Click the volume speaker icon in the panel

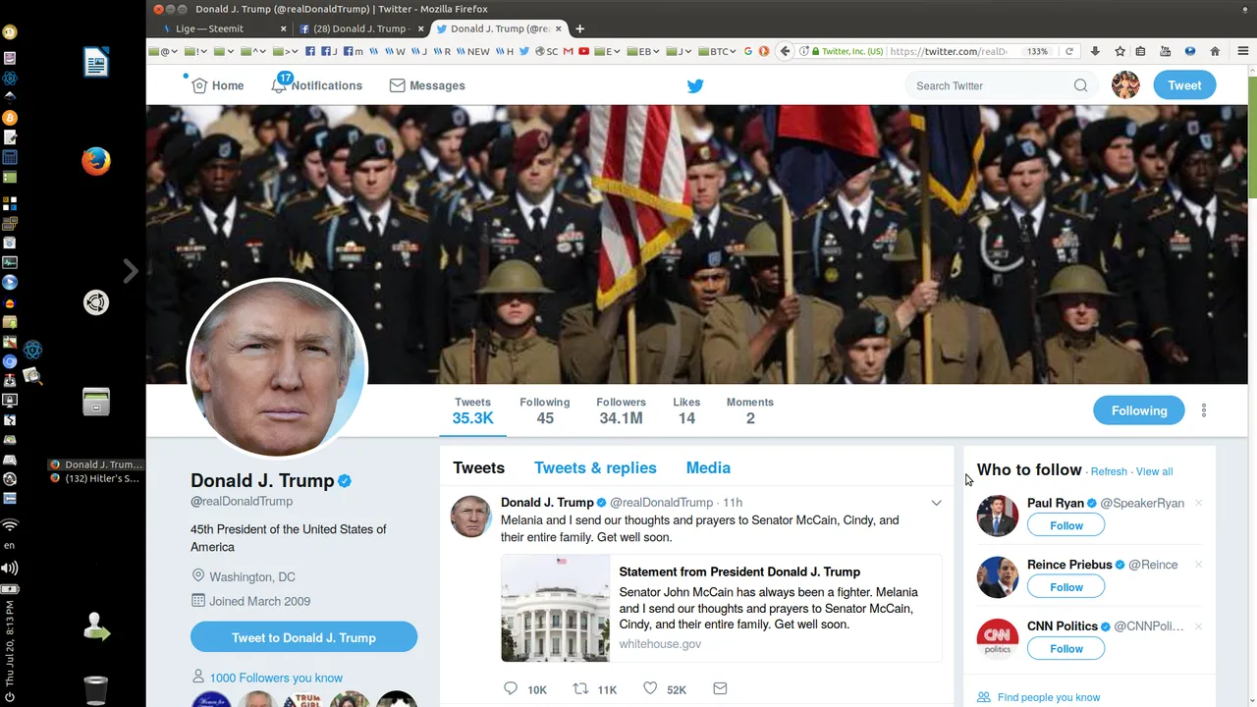pyautogui.click(x=10, y=568)
